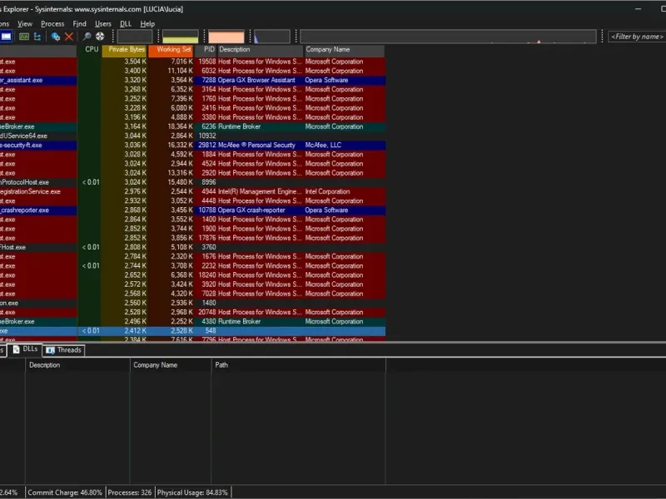Click the I/O mini graph in toolbar
This screenshot has height=499, width=666.
pyautogui.click(x=272, y=37)
